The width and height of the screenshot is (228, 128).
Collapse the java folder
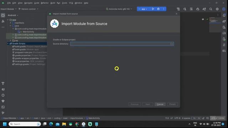pos(10,26)
